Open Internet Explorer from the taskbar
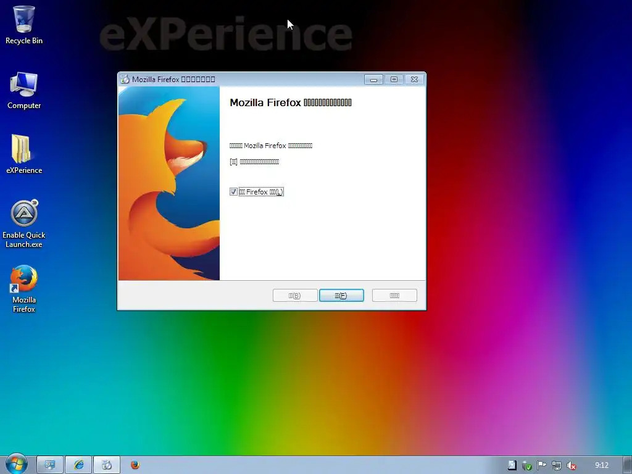This screenshot has height=474, width=632. 78,465
